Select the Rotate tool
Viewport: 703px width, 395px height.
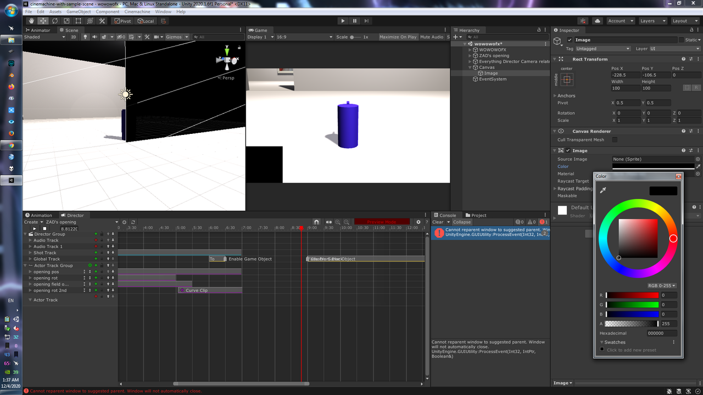[55, 21]
